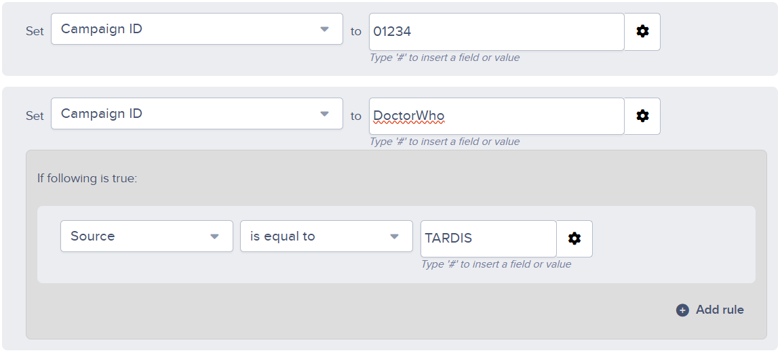Click the caret arrow in 'is equal to' dropdown
This screenshot has width=780, height=353.
(395, 236)
